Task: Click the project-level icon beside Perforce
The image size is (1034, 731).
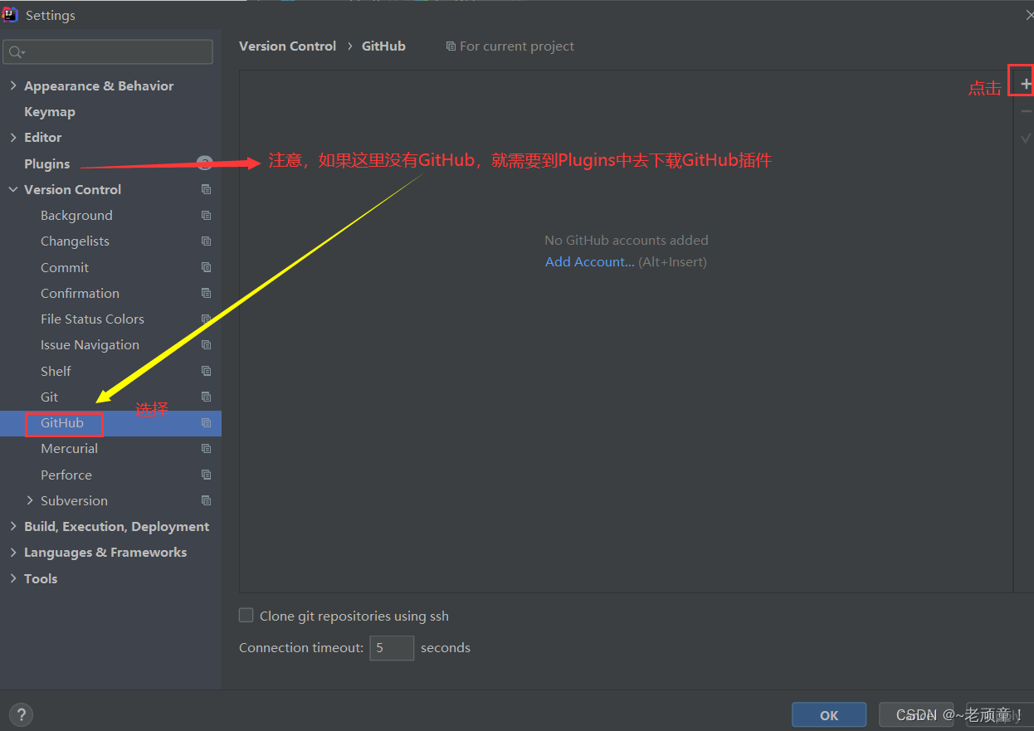Action: [x=206, y=475]
